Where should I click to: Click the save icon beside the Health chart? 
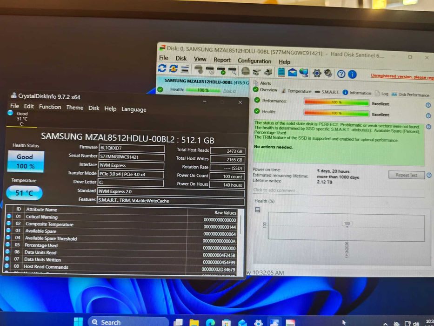pyautogui.click(x=257, y=210)
